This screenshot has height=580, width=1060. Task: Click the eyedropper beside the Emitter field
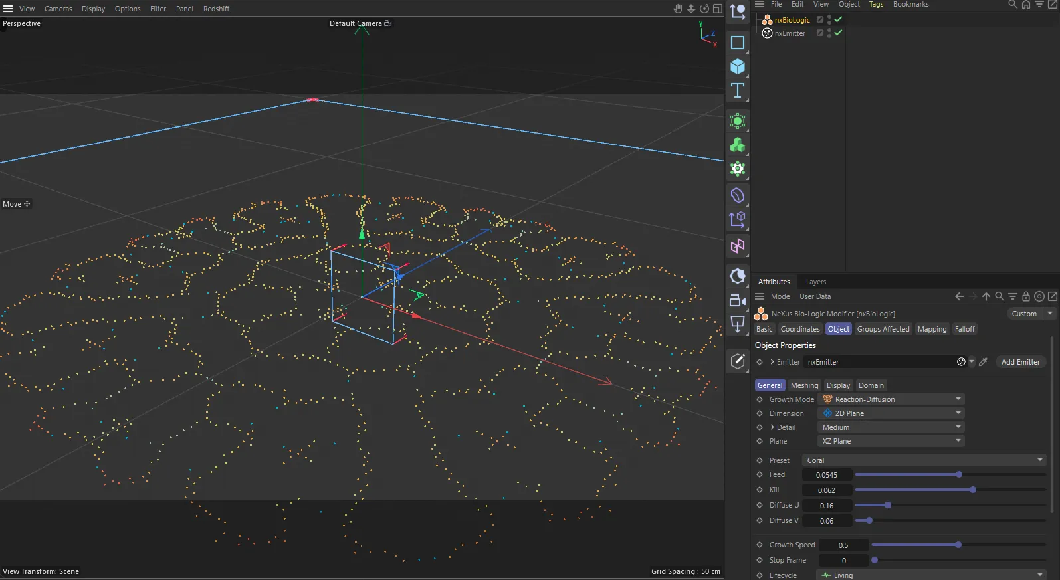coord(984,362)
